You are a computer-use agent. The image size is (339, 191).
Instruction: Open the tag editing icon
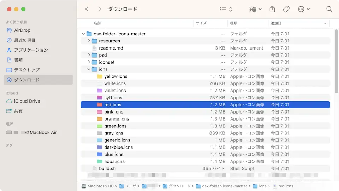tap(286, 9)
